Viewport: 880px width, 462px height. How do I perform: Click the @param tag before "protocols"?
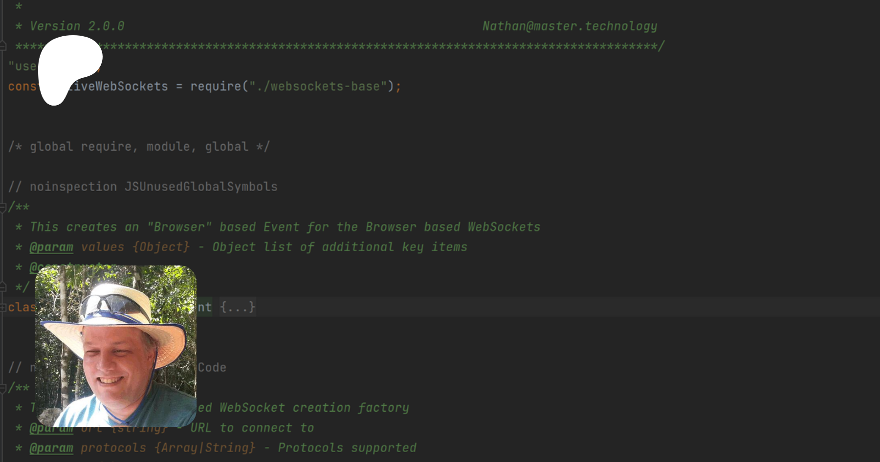tap(51, 448)
